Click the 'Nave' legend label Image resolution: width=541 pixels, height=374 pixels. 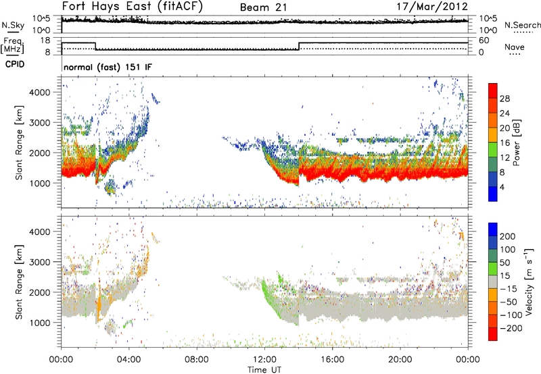515,47
